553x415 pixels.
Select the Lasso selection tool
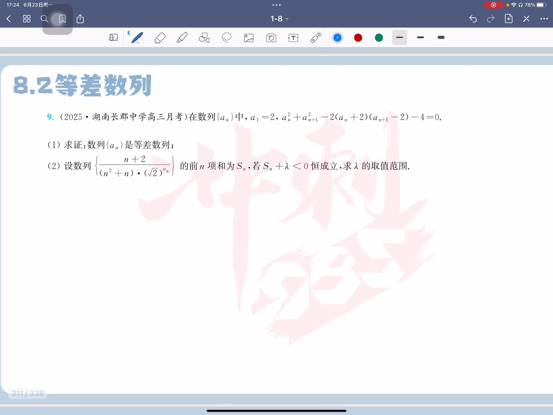click(227, 38)
